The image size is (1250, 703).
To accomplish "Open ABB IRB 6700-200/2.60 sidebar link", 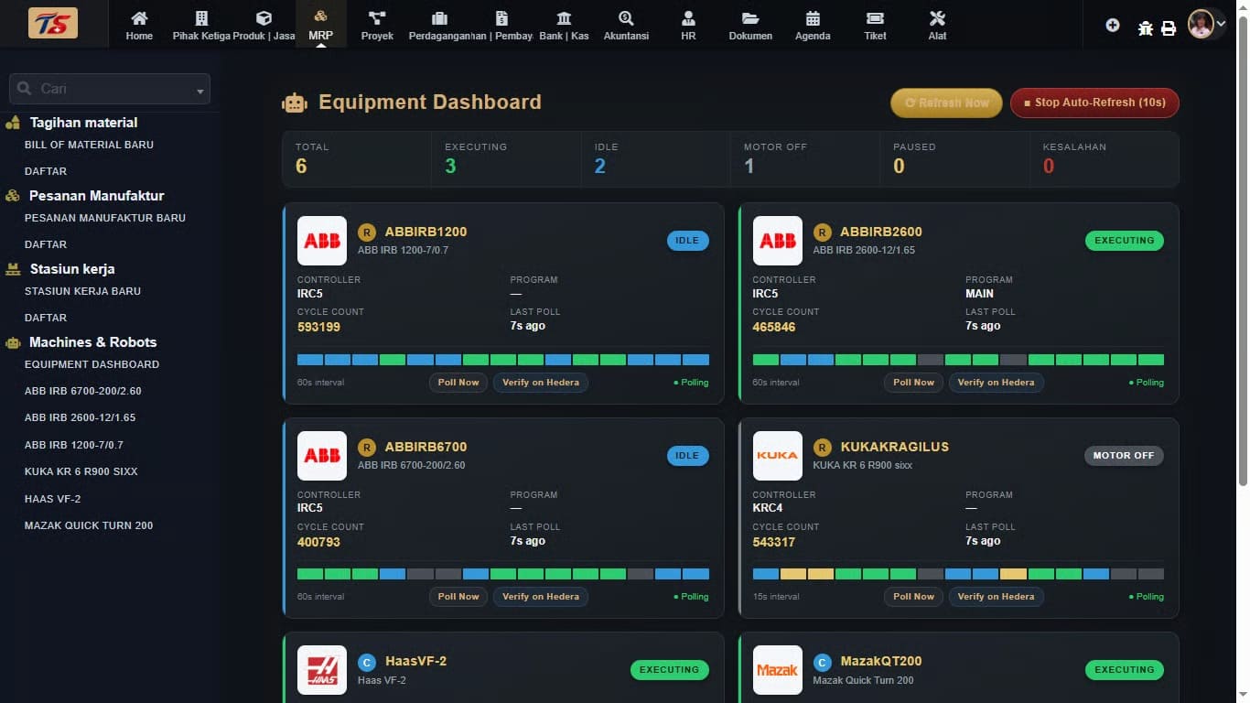I will coord(83,391).
